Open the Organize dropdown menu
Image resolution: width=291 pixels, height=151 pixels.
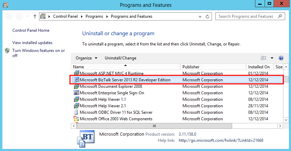tap(86, 58)
